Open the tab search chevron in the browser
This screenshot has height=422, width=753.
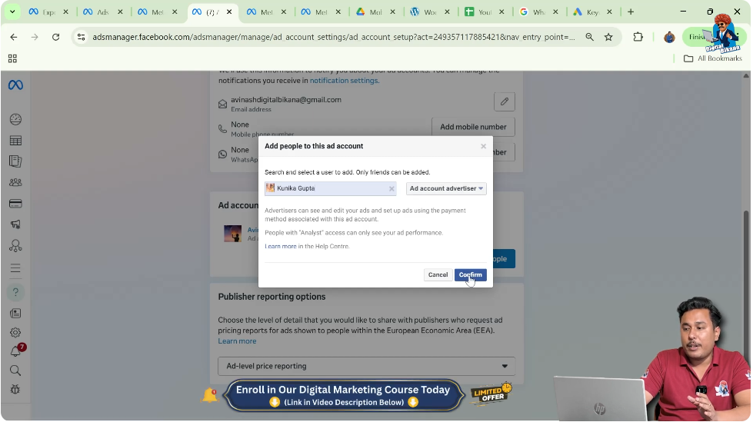(12, 12)
